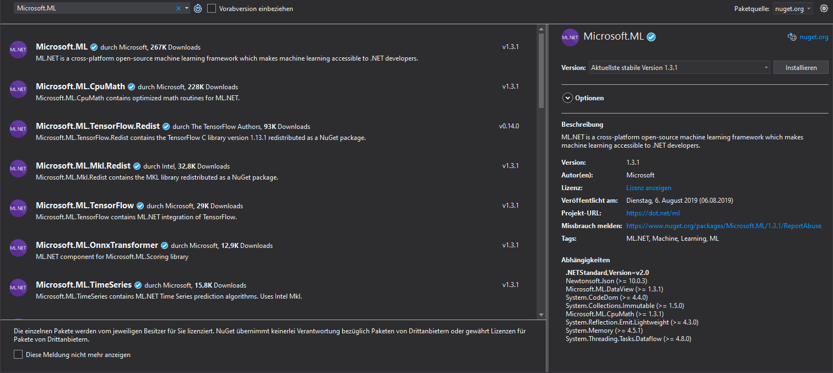Click the verified badge next to Microsoft.ML header
This screenshot has height=373, width=833.
[x=652, y=36]
